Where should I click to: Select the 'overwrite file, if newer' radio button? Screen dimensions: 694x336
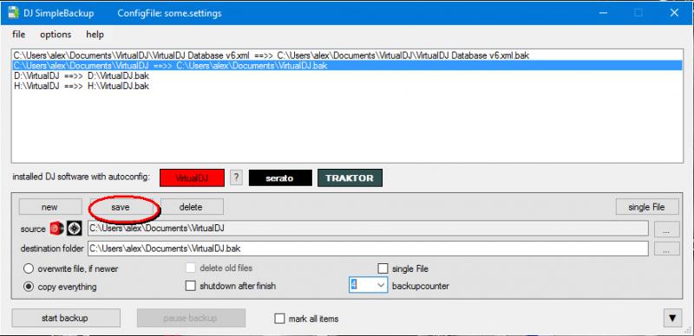click(29, 268)
